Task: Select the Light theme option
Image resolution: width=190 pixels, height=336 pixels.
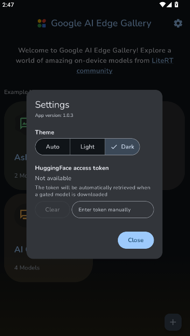Action: (x=87, y=147)
